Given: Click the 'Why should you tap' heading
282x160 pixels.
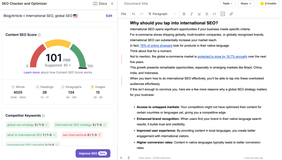Looking at the screenshot, I should [174, 23].
